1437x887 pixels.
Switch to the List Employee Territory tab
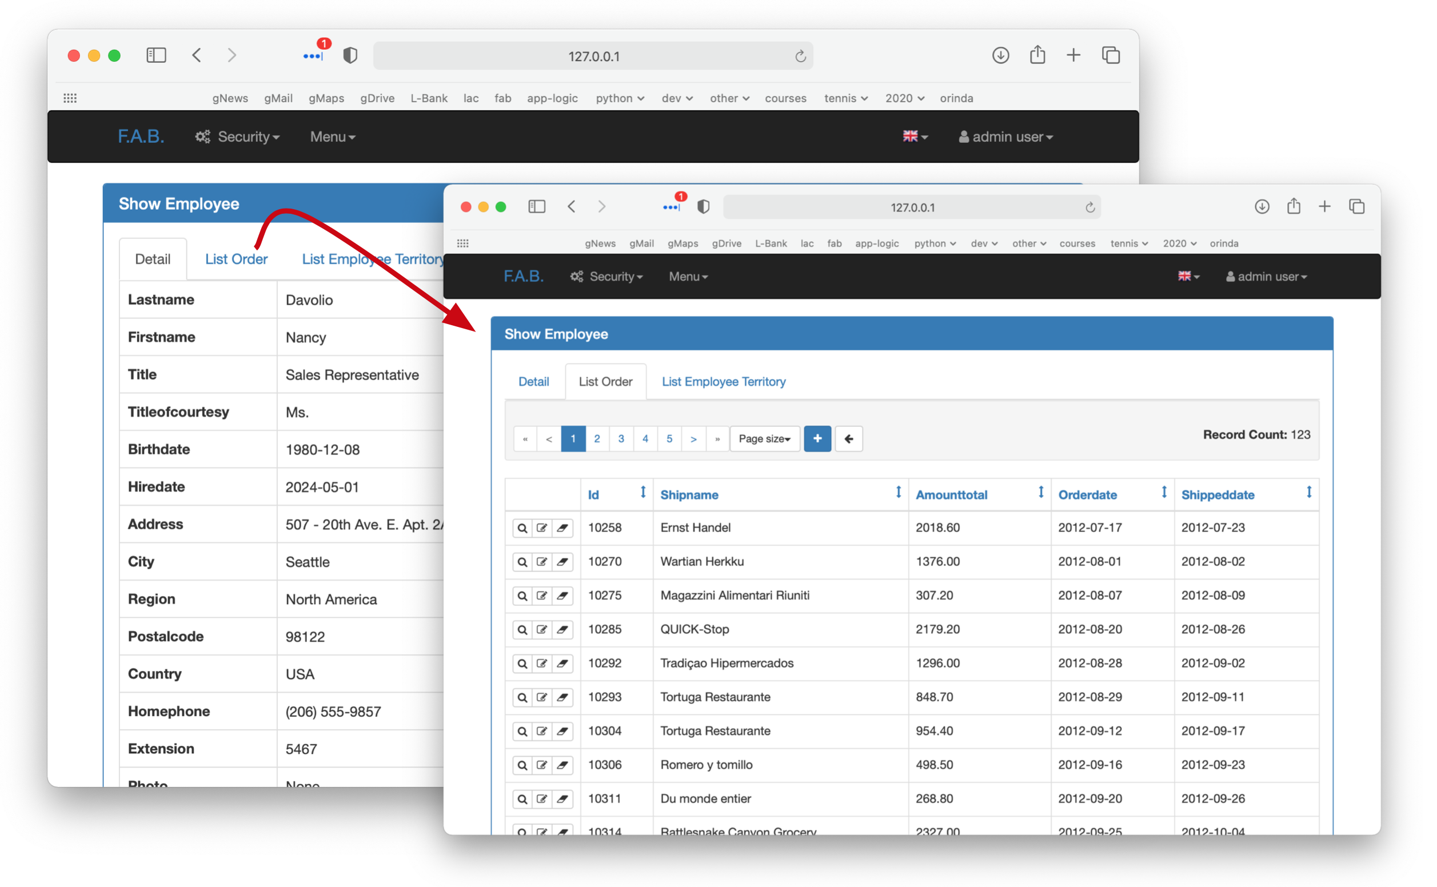(723, 381)
